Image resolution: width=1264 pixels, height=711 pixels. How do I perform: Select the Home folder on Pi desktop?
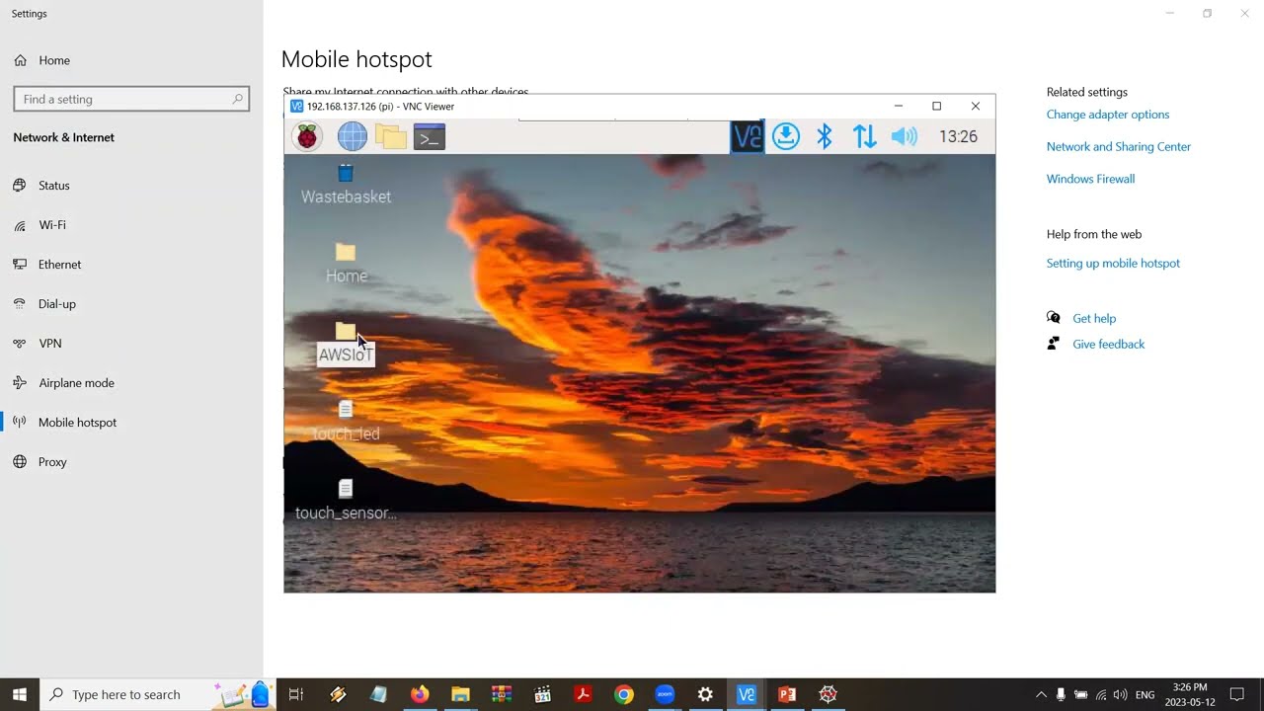pos(346,264)
